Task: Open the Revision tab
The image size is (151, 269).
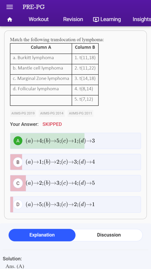Action: click(x=73, y=19)
